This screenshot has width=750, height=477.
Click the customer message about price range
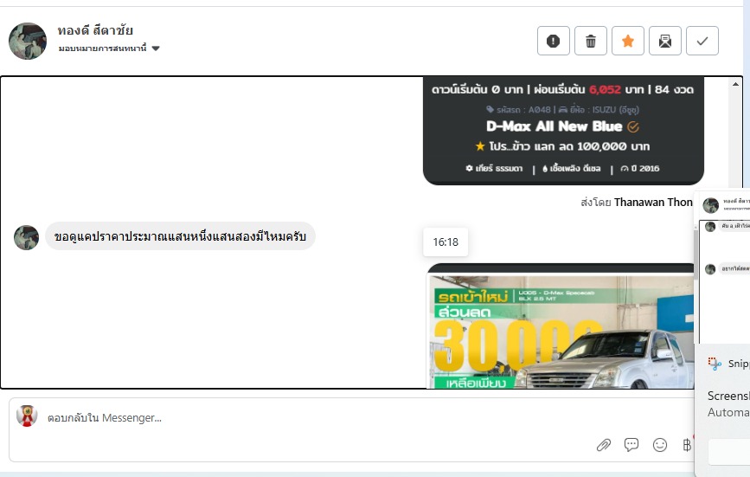pos(180,236)
